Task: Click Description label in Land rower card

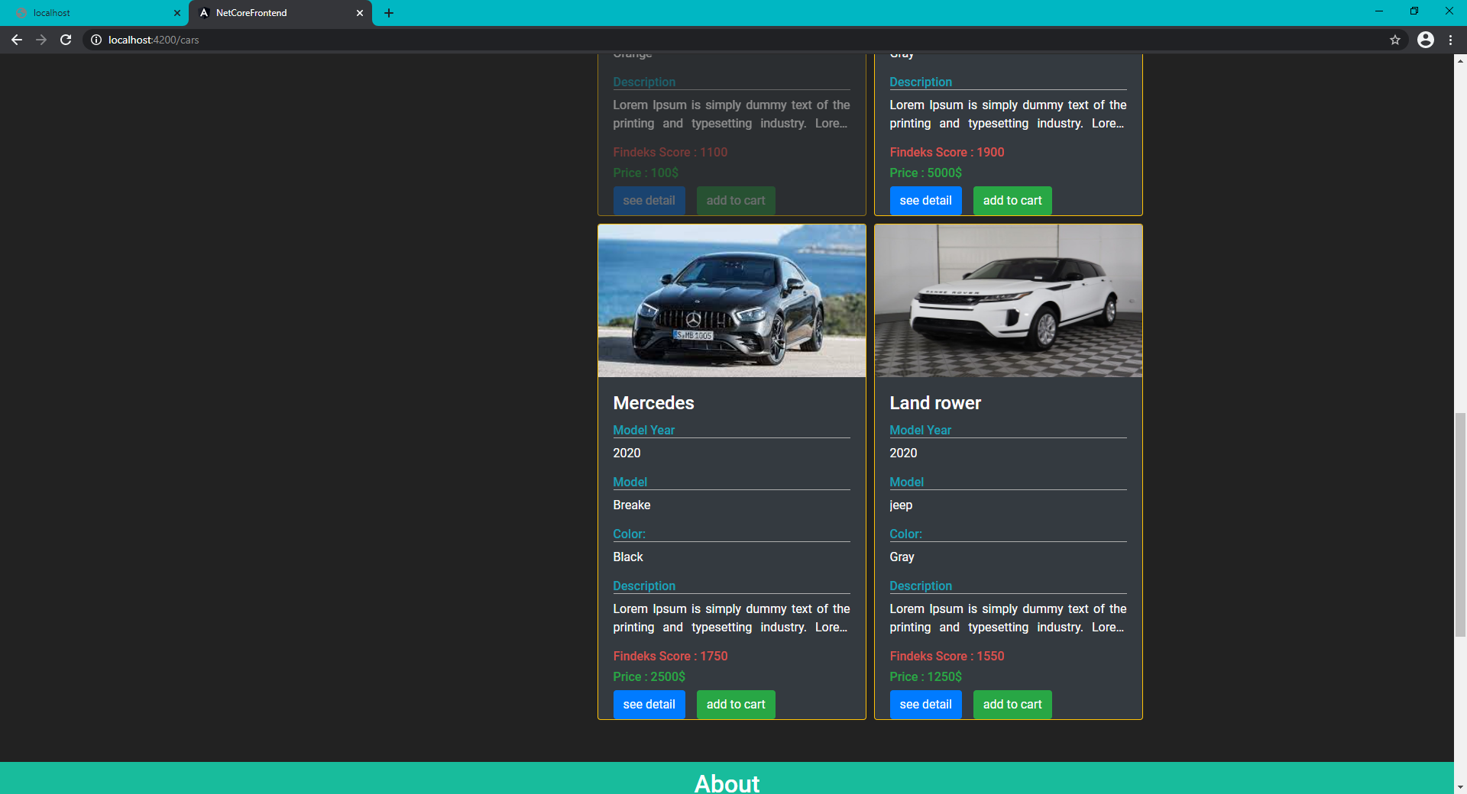Action: click(x=921, y=586)
